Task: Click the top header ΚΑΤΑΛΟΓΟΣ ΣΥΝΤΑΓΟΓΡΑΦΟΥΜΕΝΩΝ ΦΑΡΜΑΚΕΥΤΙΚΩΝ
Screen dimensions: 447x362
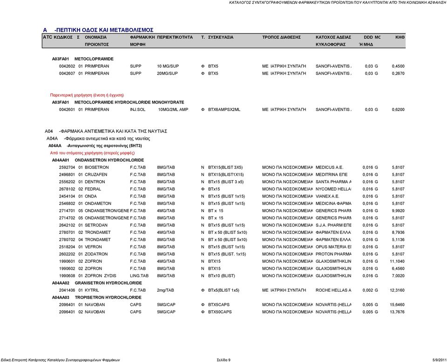Action: point(338,2)
